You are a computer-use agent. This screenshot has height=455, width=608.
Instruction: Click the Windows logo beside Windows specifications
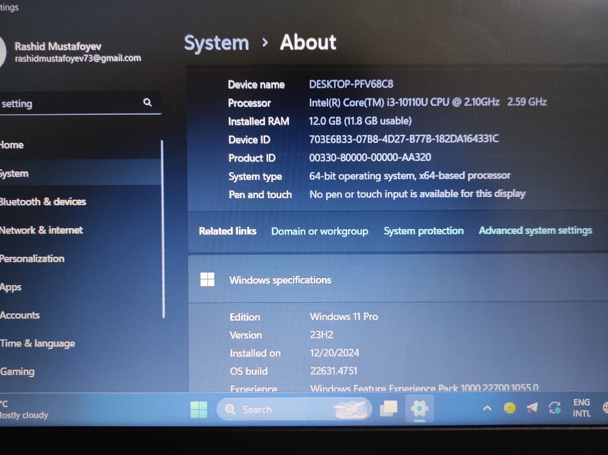207,279
